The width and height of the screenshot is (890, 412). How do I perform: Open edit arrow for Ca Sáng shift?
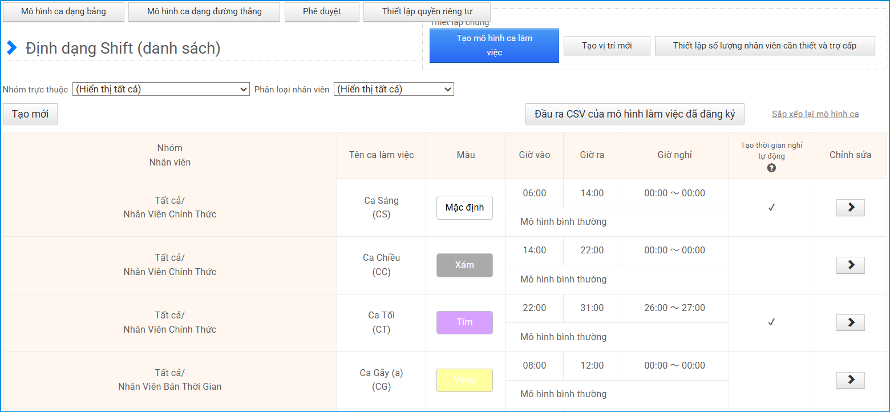click(850, 208)
